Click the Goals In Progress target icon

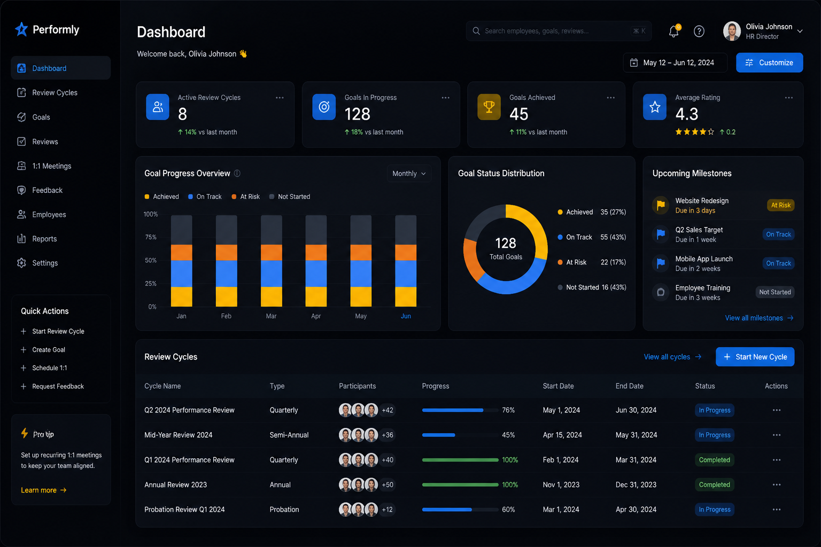(324, 107)
